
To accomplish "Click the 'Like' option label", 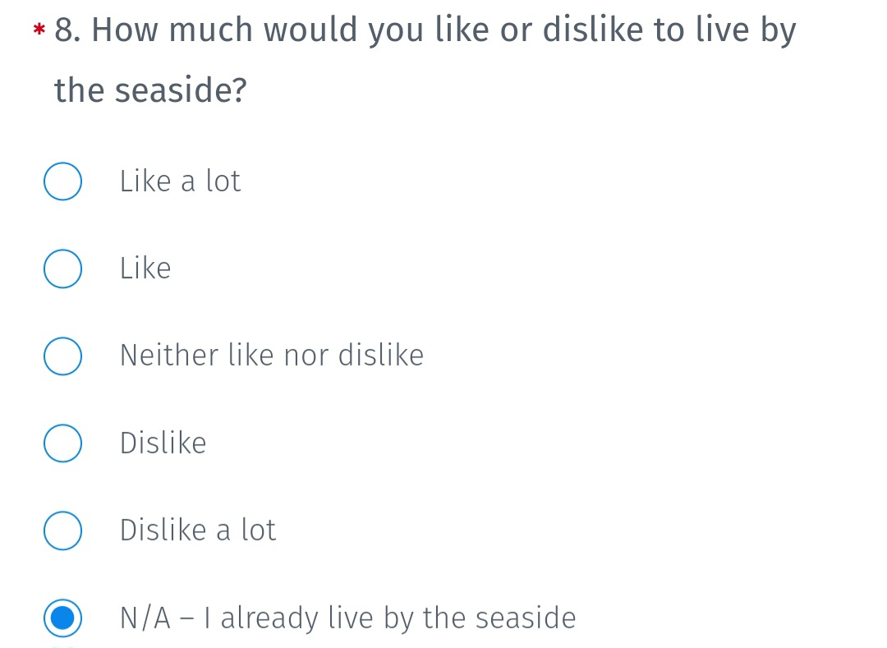I will point(145,269).
